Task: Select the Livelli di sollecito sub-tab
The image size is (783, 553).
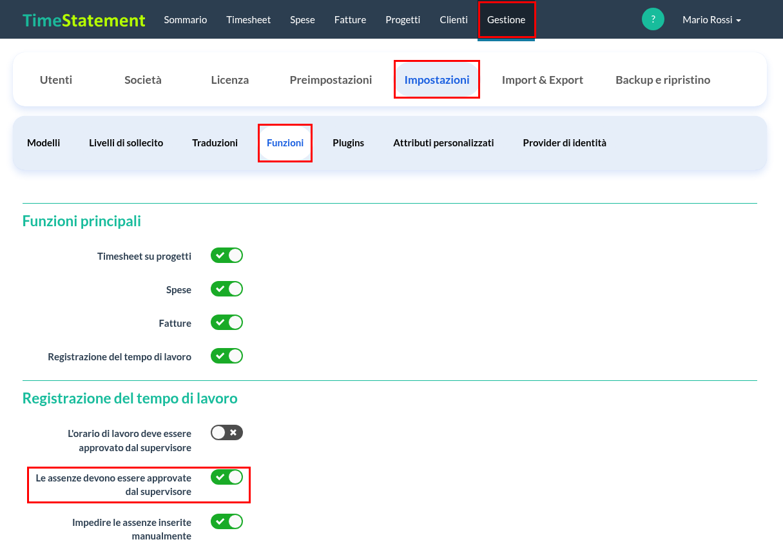Action: click(126, 143)
